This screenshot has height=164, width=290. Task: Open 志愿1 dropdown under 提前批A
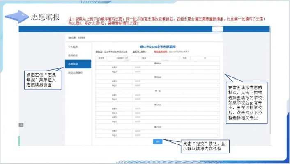tap(176, 67)
